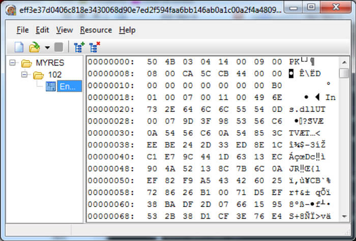Screen dimensions: 356x241
Task: Open the View menu
Action: pyautogui.click(x=64, y=30)
